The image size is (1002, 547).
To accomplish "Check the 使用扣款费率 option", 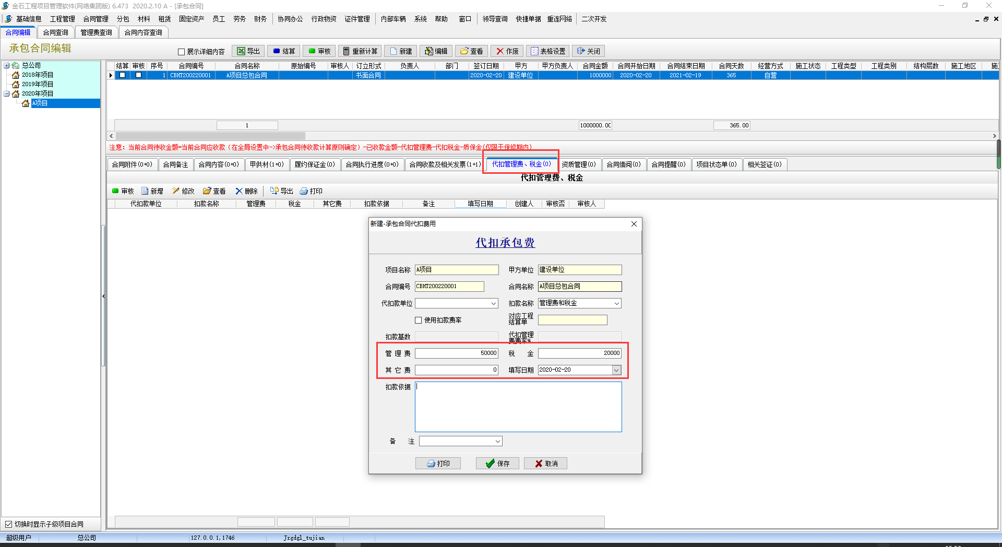I will [x=419, y=320].
